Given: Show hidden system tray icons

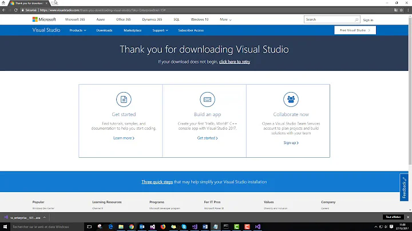Looking at the screenshot, I should (376, 226).
